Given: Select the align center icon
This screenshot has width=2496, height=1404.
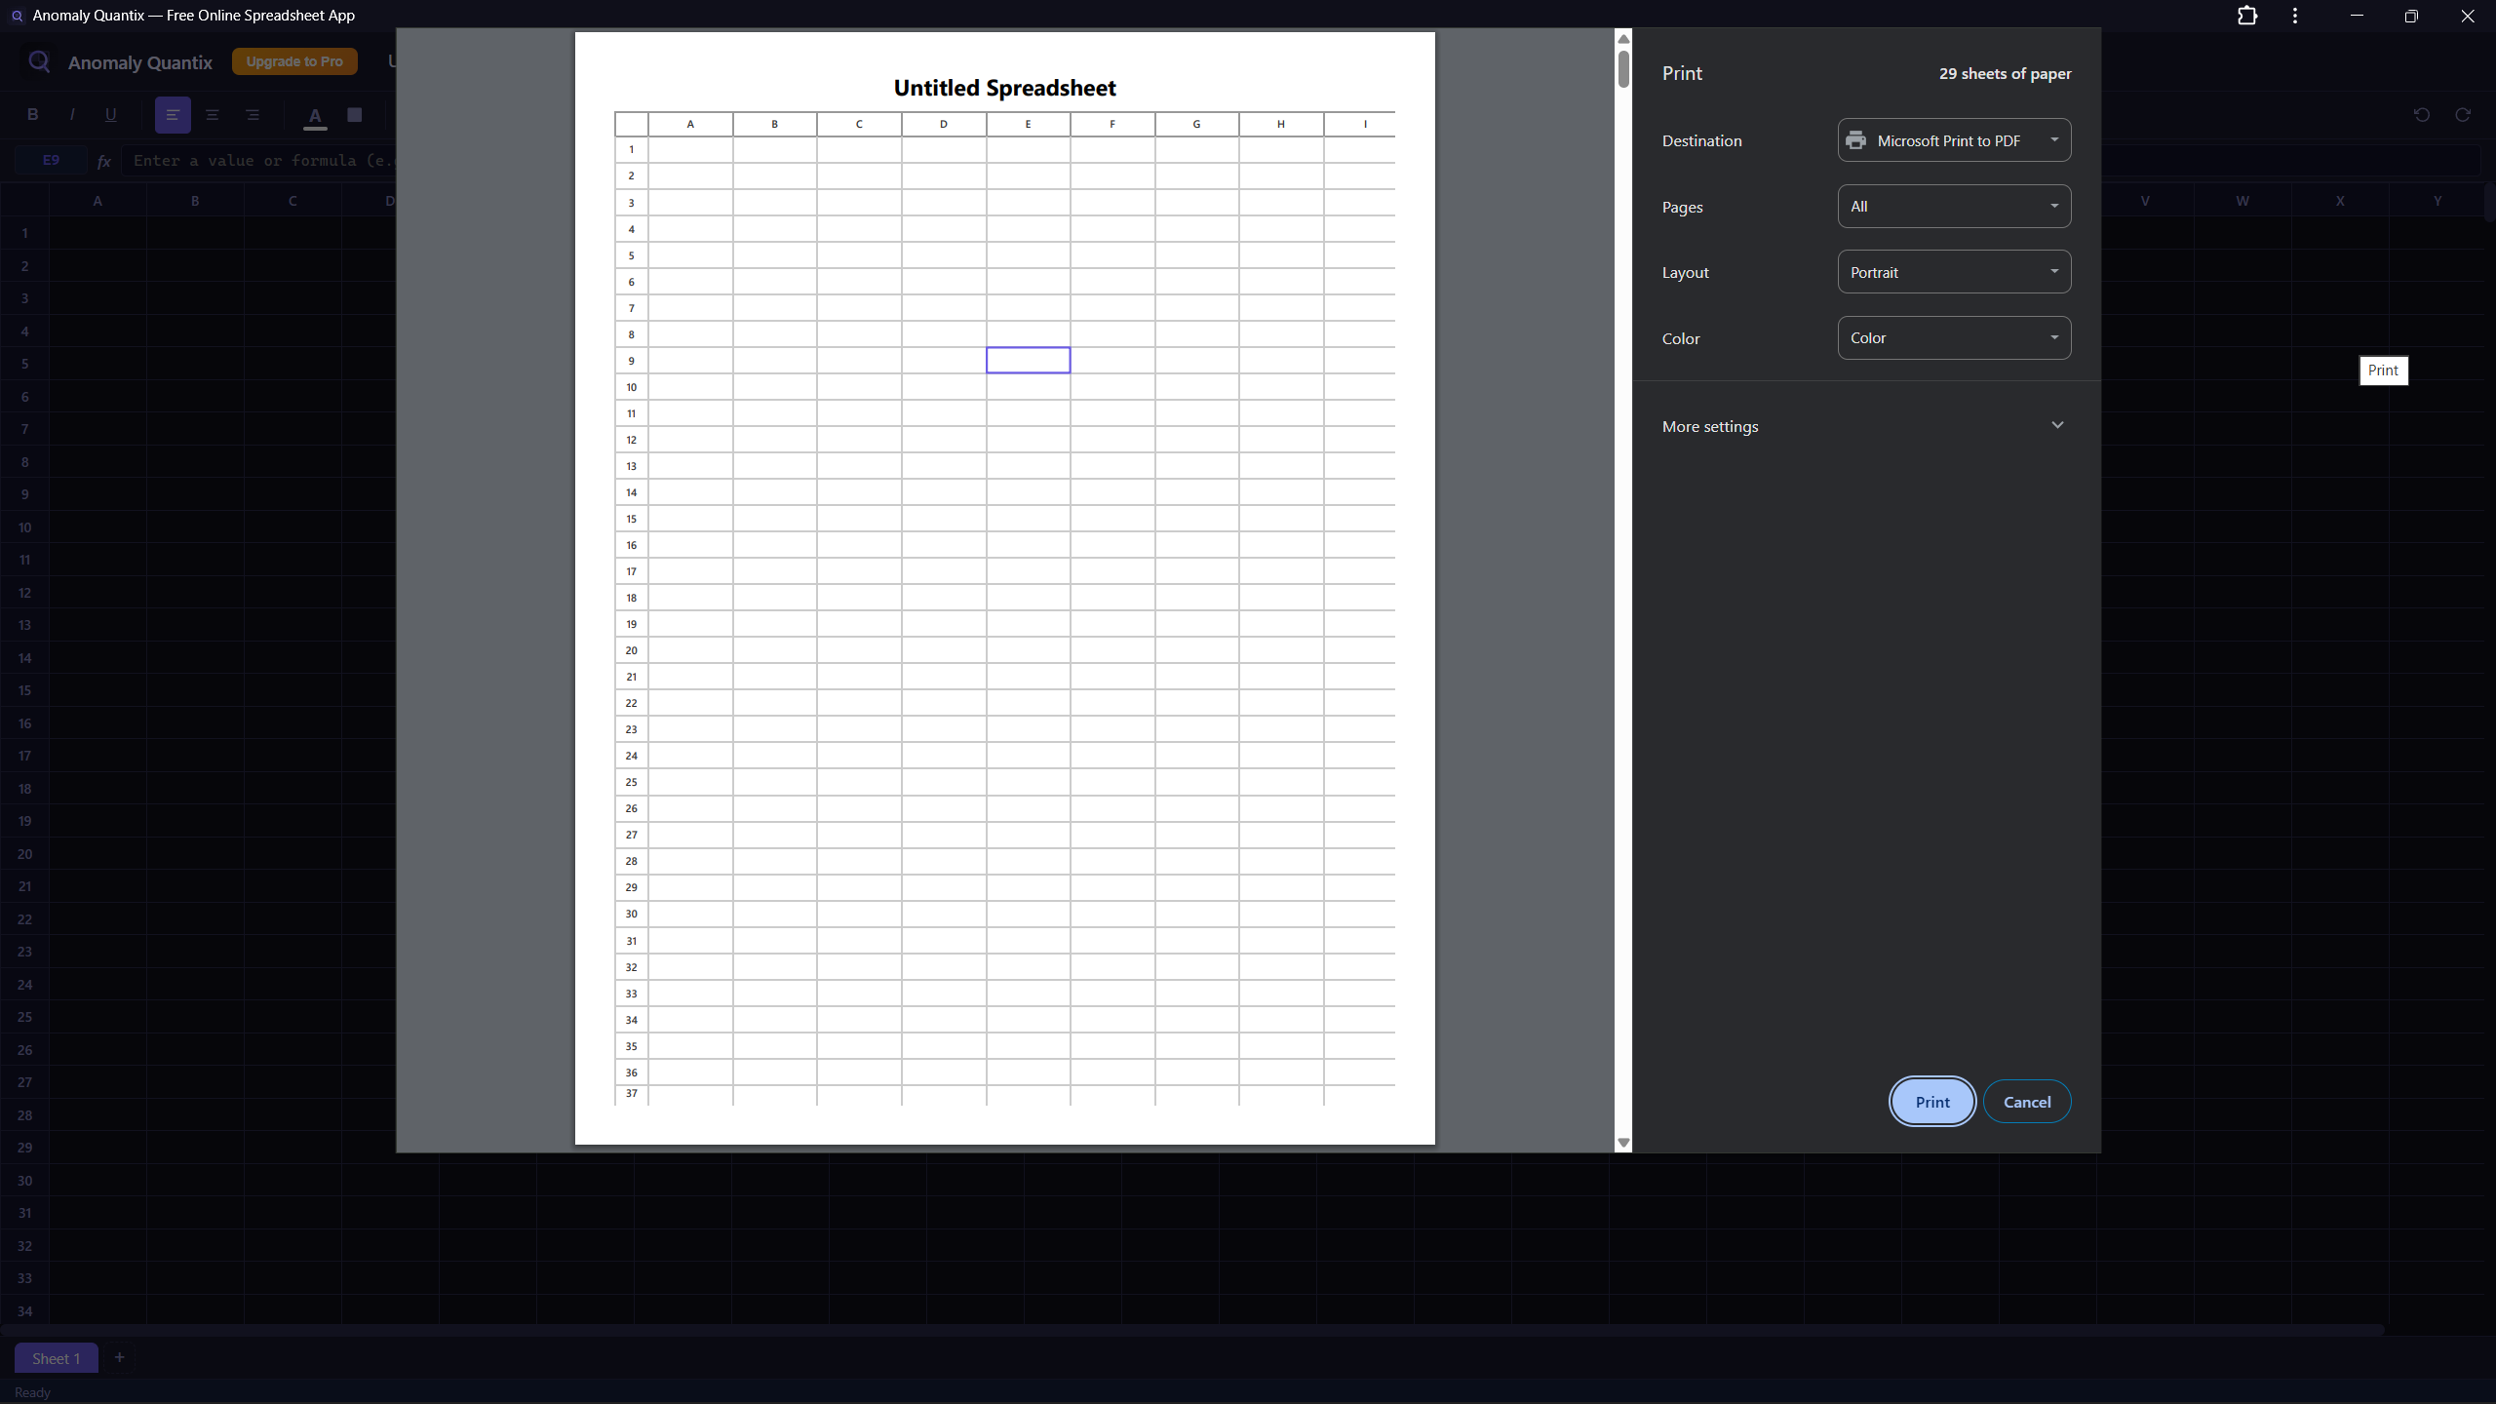Looking at the screenshot, I should coord(213,115).
